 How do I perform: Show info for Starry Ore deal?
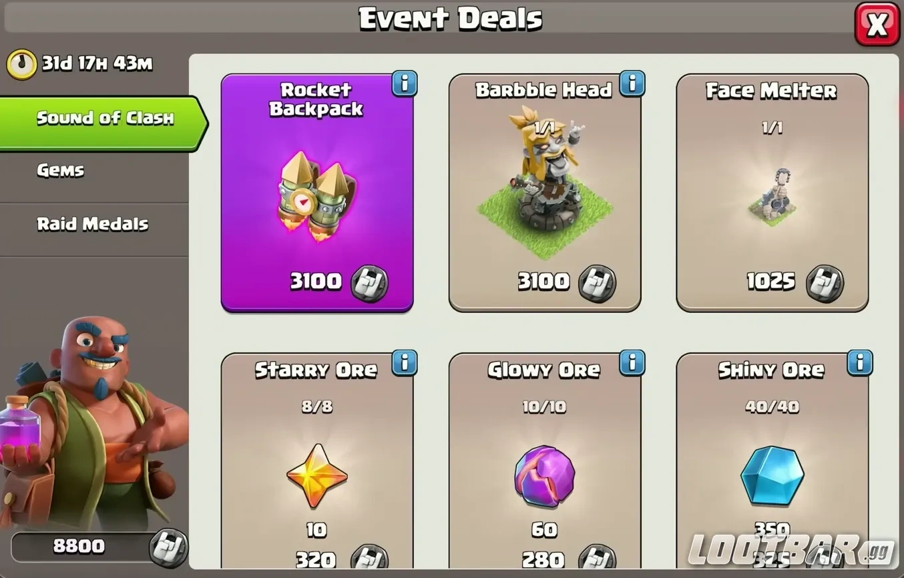coord(405,363)
